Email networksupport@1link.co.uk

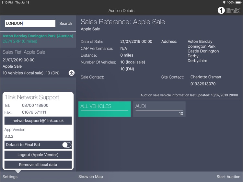tap(38, 121)
